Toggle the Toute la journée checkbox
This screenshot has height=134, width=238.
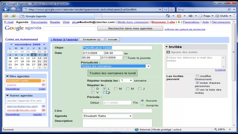125,58
